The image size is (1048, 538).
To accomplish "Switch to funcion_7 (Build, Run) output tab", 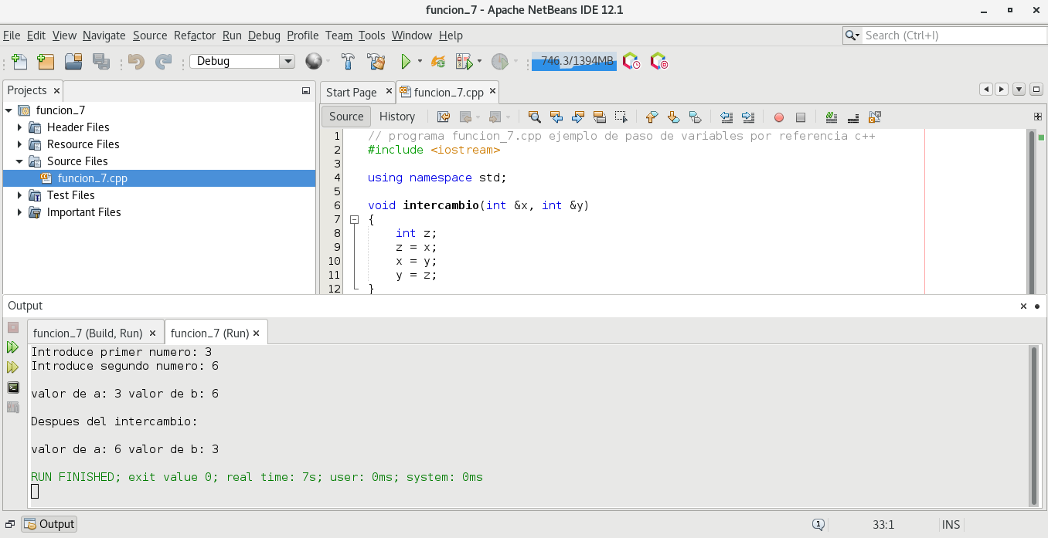I will tap(87, 333).
